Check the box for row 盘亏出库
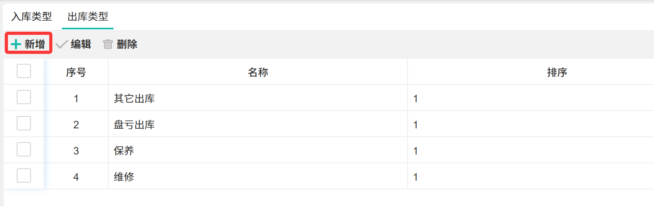Viewport: 654px width, 206px height. pyautogui.click(x=24, y=123)
